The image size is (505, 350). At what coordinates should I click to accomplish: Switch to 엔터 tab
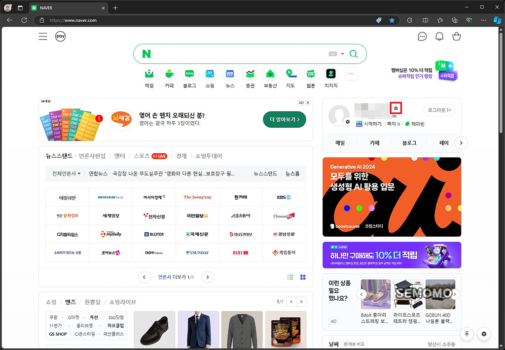pos(119,156)
